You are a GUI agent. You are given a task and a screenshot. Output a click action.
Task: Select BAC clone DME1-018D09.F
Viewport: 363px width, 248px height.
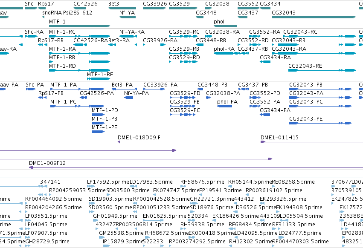[x=119, y=142]
